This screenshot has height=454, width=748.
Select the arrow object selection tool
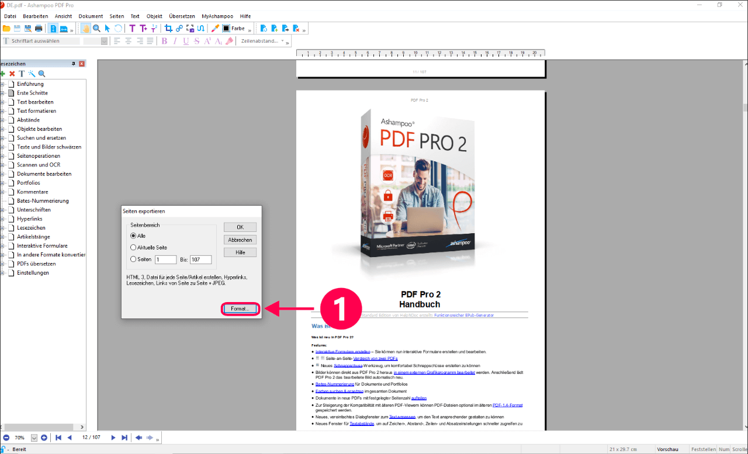pyautogui.click(x=107, y=28)
